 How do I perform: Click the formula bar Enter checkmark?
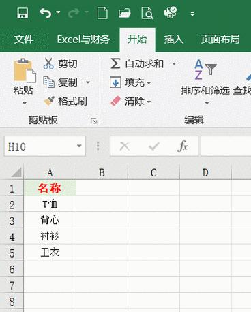click(153, 146)
